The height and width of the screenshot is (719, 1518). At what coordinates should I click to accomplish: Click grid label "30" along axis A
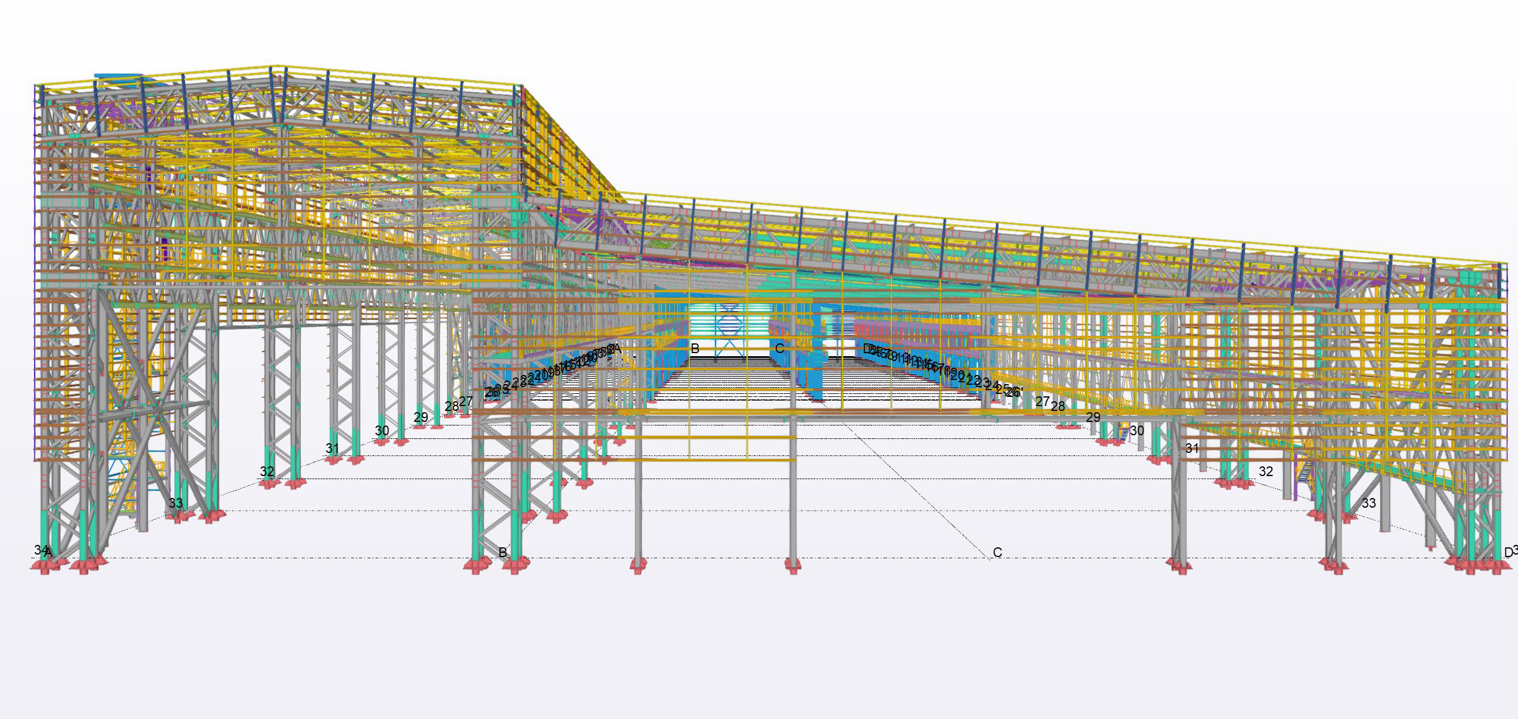click(x=381, y=431)
